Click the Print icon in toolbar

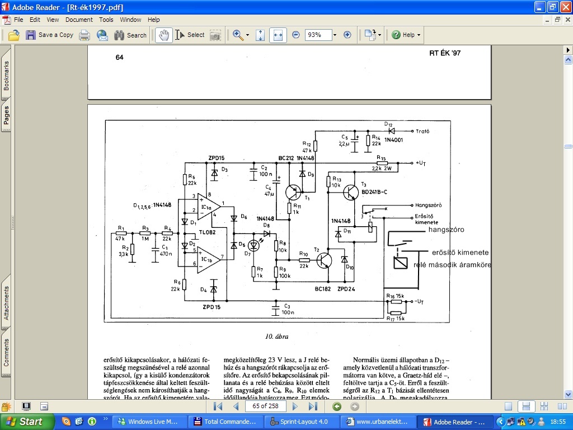click(x=84, y=35)
